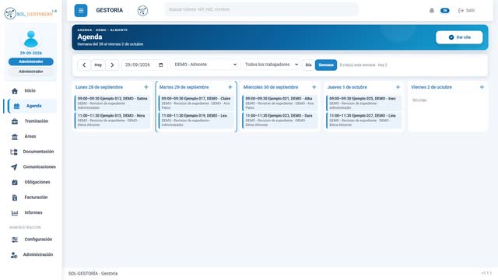The height and width of the screenshot is (280, 498).
Task: Click the blue Administrador badge
Action: (31, 61)
